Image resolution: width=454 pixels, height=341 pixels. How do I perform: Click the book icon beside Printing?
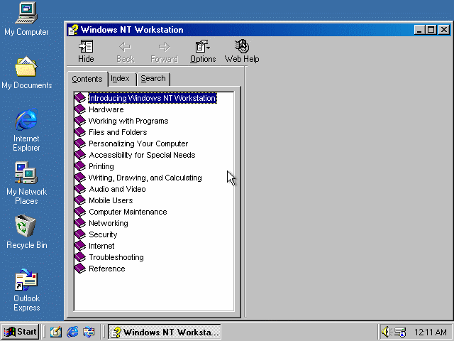click(80, 166)
